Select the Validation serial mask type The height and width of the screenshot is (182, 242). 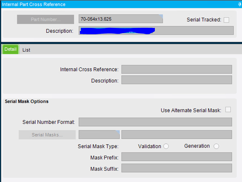pos(166,146)
